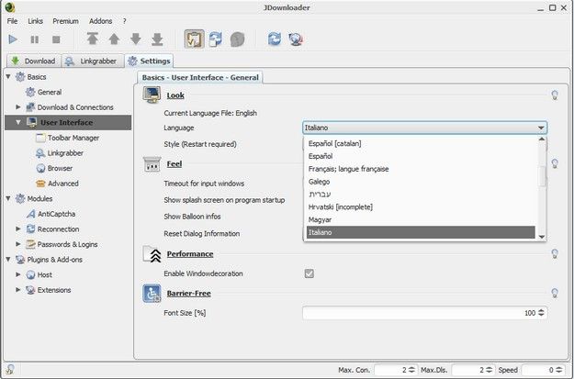Choose Español [catalan] from language list

pos(421,143)
